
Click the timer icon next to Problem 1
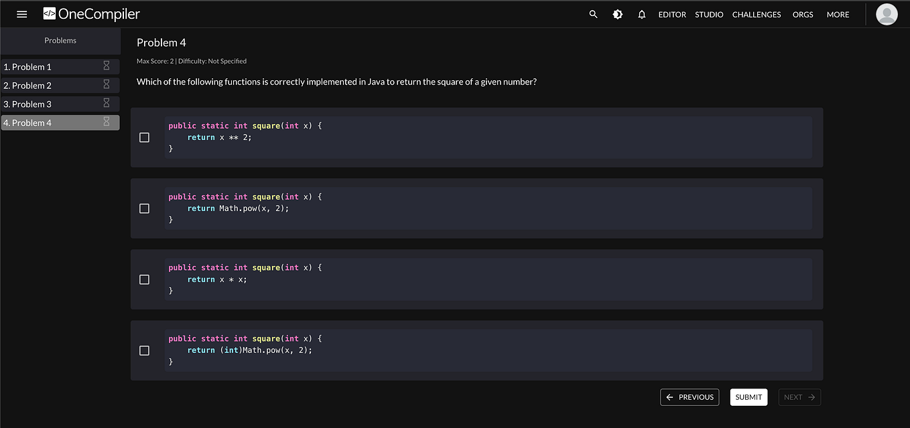[106, 66]
